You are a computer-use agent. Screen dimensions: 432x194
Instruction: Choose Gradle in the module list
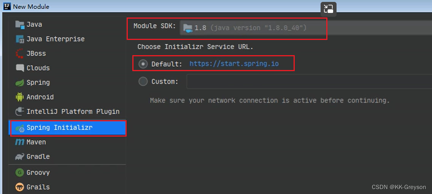(x=68, y=157)
